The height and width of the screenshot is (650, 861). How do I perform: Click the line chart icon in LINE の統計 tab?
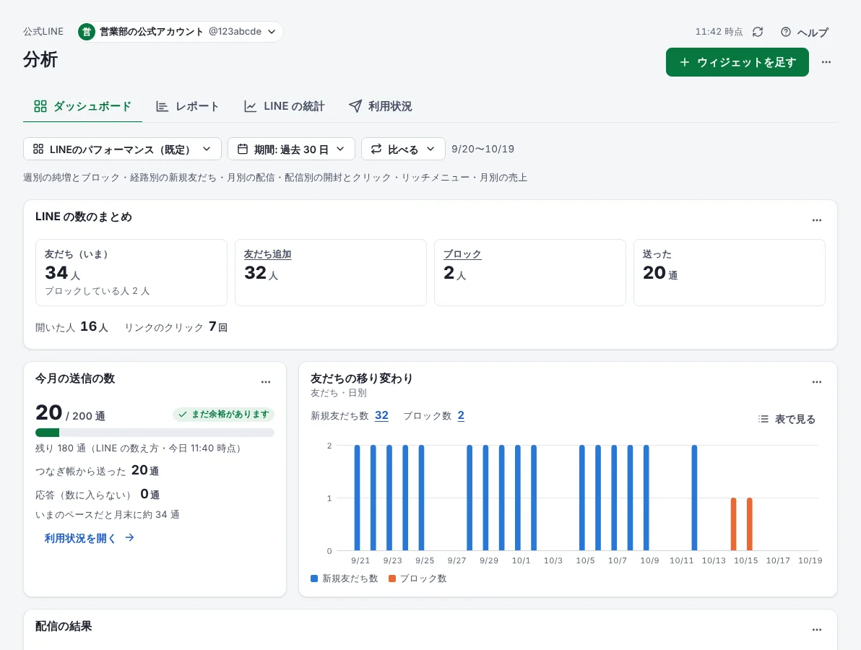[x=250, y=106]
